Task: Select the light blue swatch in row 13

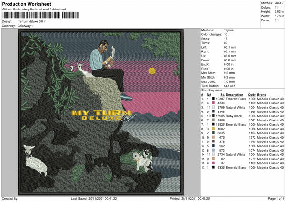Action: (x=213, y=150)
